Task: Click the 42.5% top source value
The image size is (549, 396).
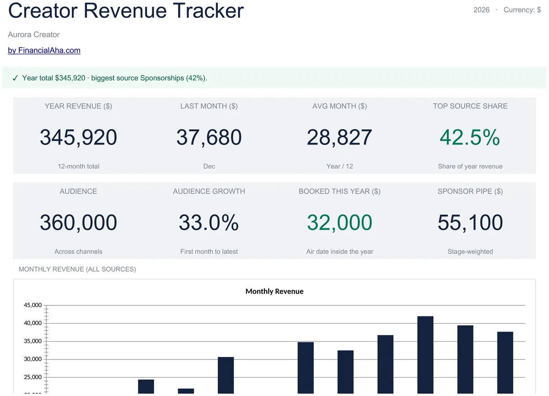Action: (470, 137)
